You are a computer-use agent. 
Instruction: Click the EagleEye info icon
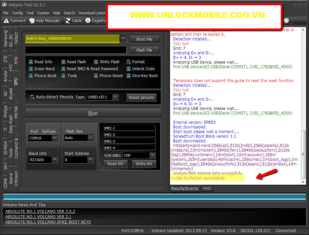coord(88,21)
